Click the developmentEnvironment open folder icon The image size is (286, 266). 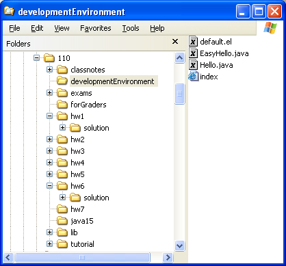(x=62, y=81)
